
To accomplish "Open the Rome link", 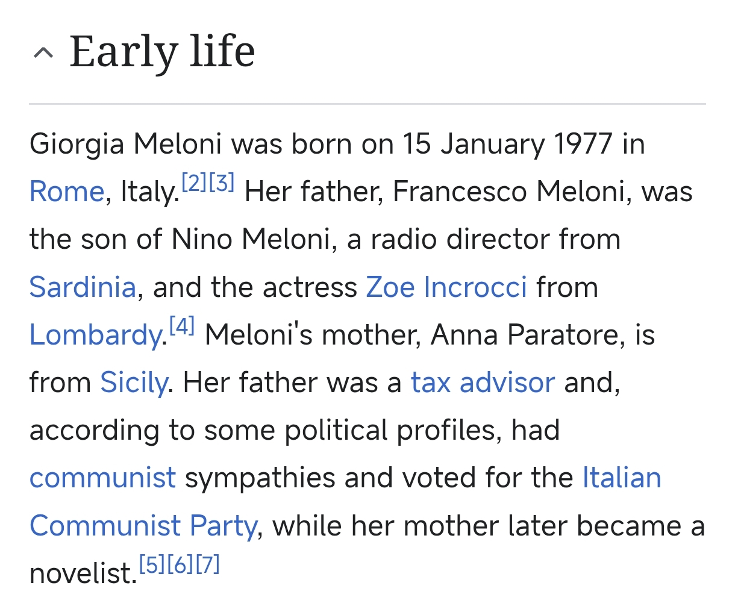I will tap(67, 192).
